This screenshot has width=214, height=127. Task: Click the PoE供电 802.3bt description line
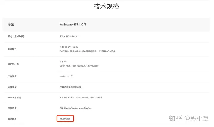point(88,51)
